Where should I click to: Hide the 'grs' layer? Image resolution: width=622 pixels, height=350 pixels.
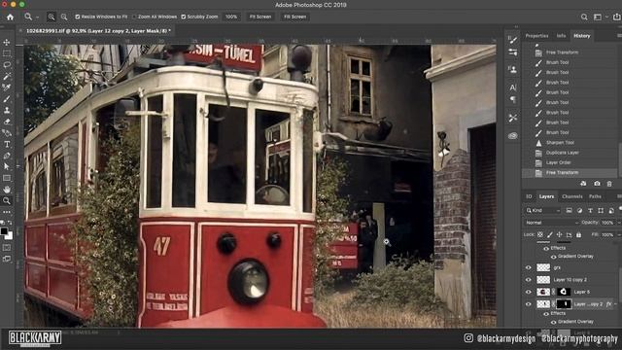point(529,268)
